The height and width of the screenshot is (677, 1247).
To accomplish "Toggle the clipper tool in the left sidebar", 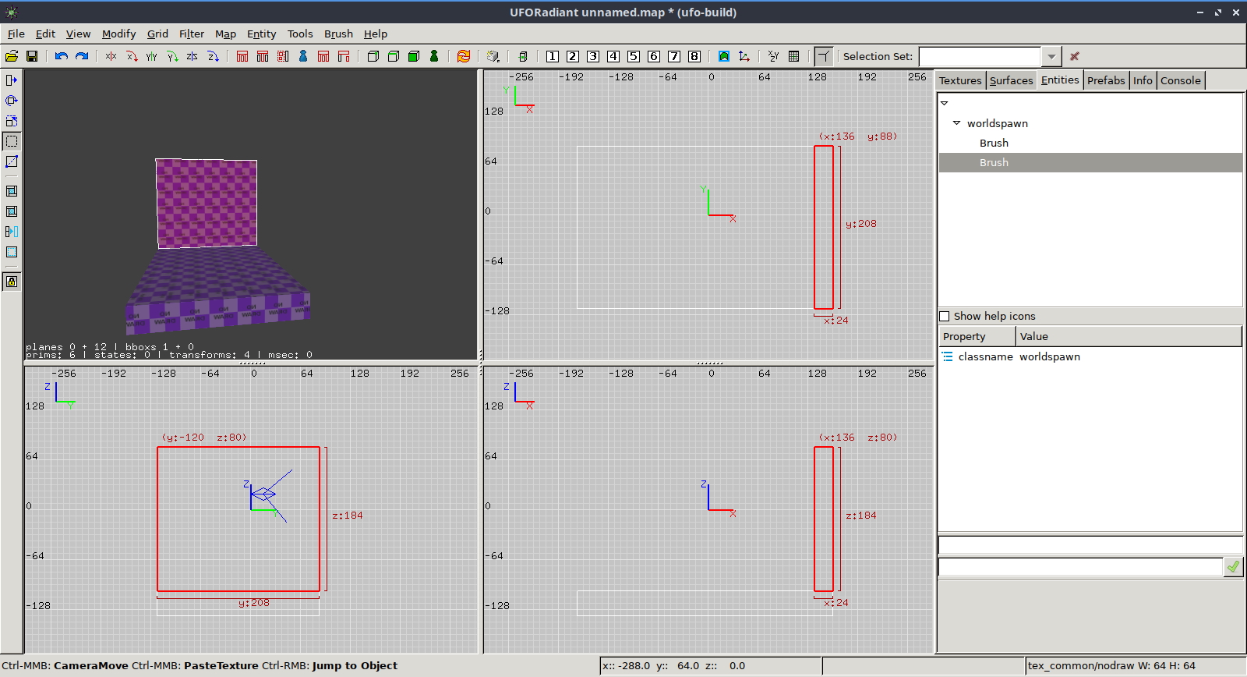I will click(x=12, y=161).
